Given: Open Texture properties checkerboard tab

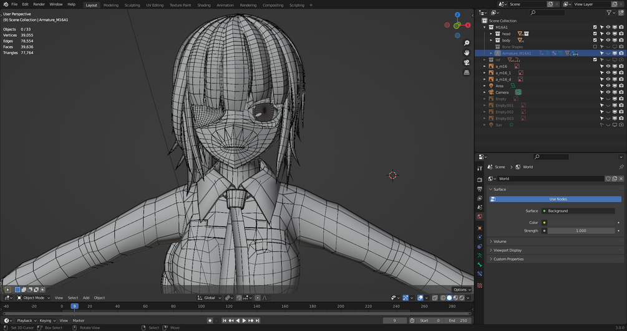Looking at the screenshot, I should (x=480, y=286).
